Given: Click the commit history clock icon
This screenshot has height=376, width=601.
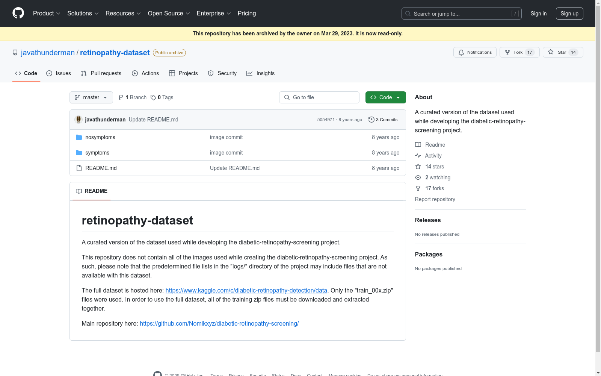Looking at the screenshot, I should pyautogui.click(x=371, y=120).
